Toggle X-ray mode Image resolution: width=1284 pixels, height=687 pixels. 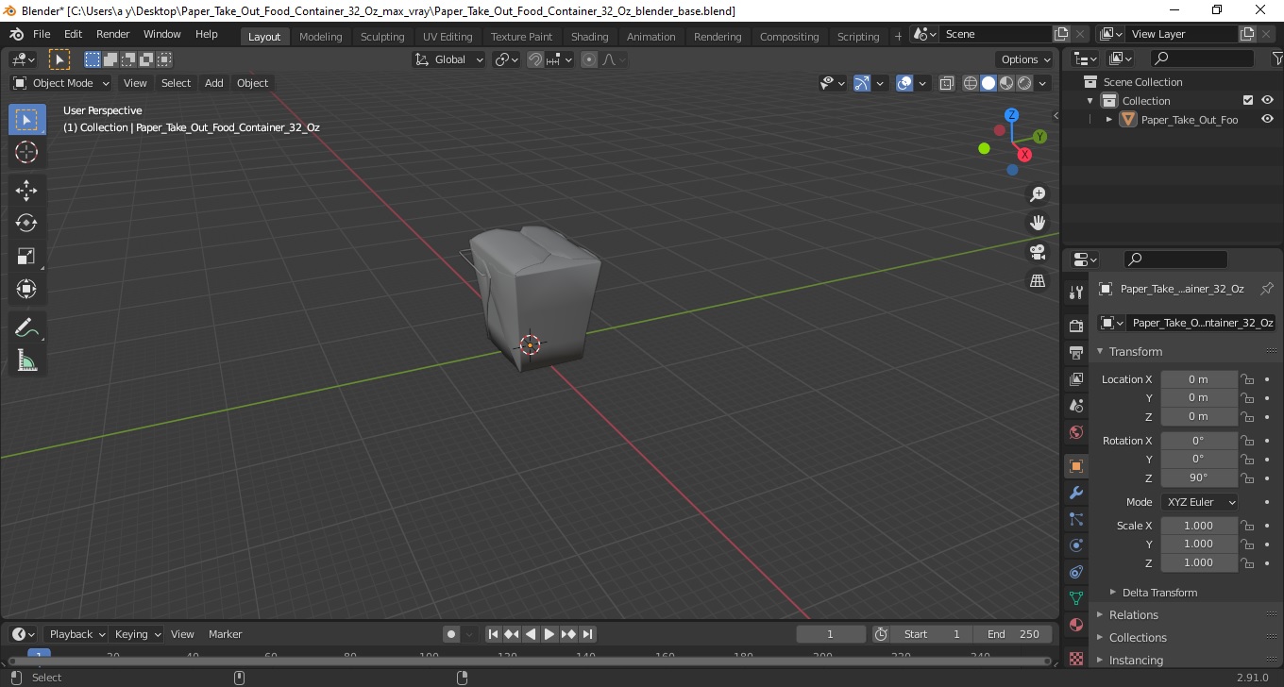click(x=947, y=83)
